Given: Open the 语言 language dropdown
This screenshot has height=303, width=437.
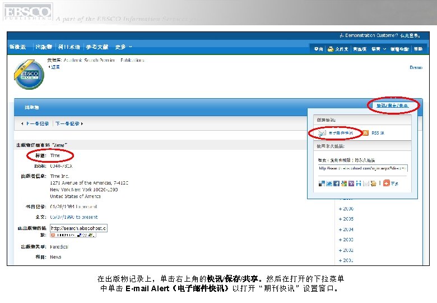Looking at the screenshot, I should pyautogui.click(x=379, y=49).
